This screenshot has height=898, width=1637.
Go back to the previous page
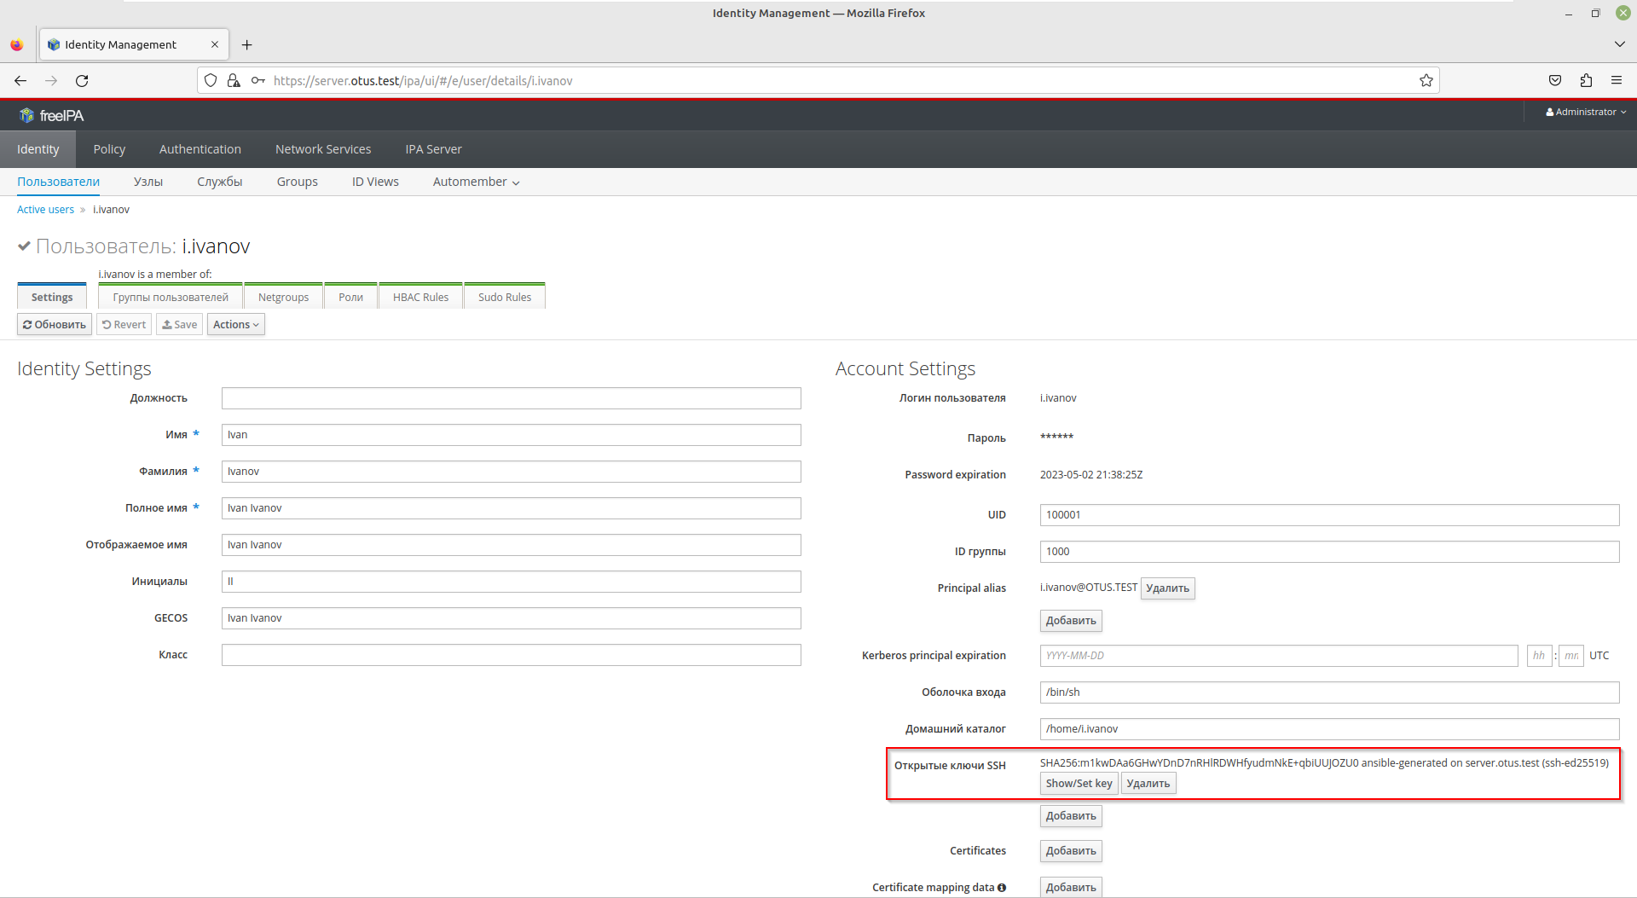(x=20, y=80)
